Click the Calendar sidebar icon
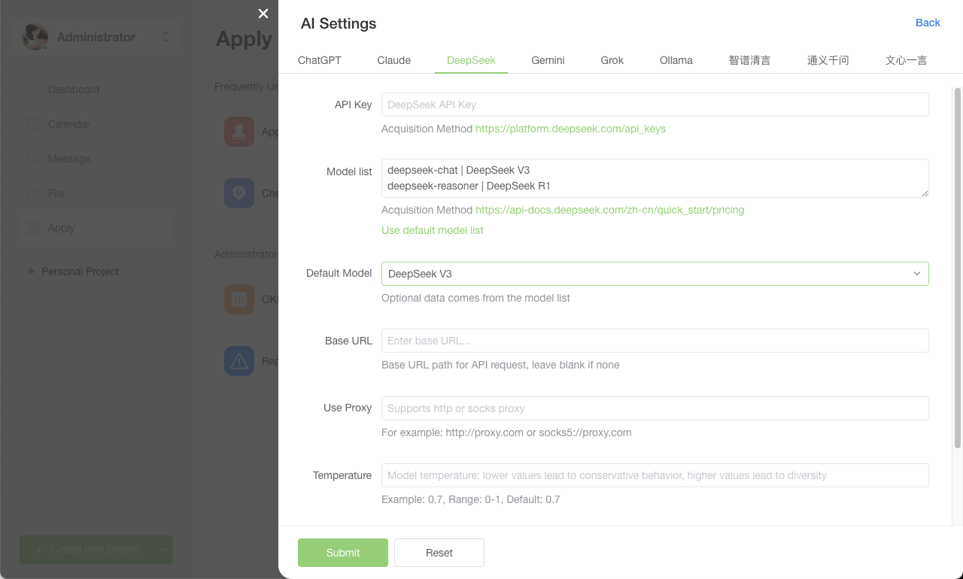Screen dimensions: 963x579 click(33, 124)
